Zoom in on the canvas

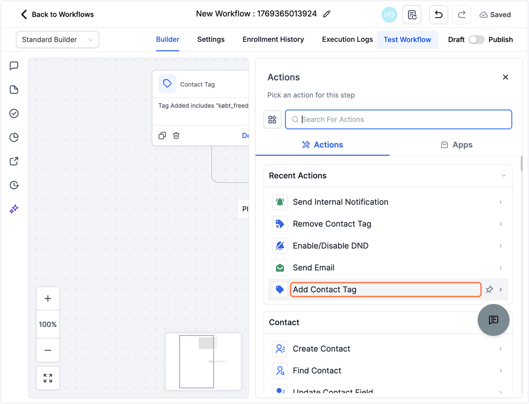[x=48, y=299]
